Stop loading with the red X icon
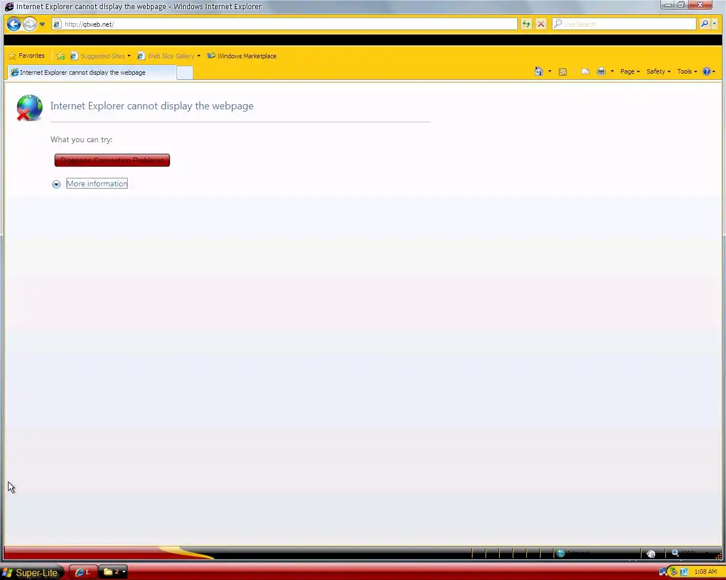This screenshot has width=726, height=580. pos(541,24)
